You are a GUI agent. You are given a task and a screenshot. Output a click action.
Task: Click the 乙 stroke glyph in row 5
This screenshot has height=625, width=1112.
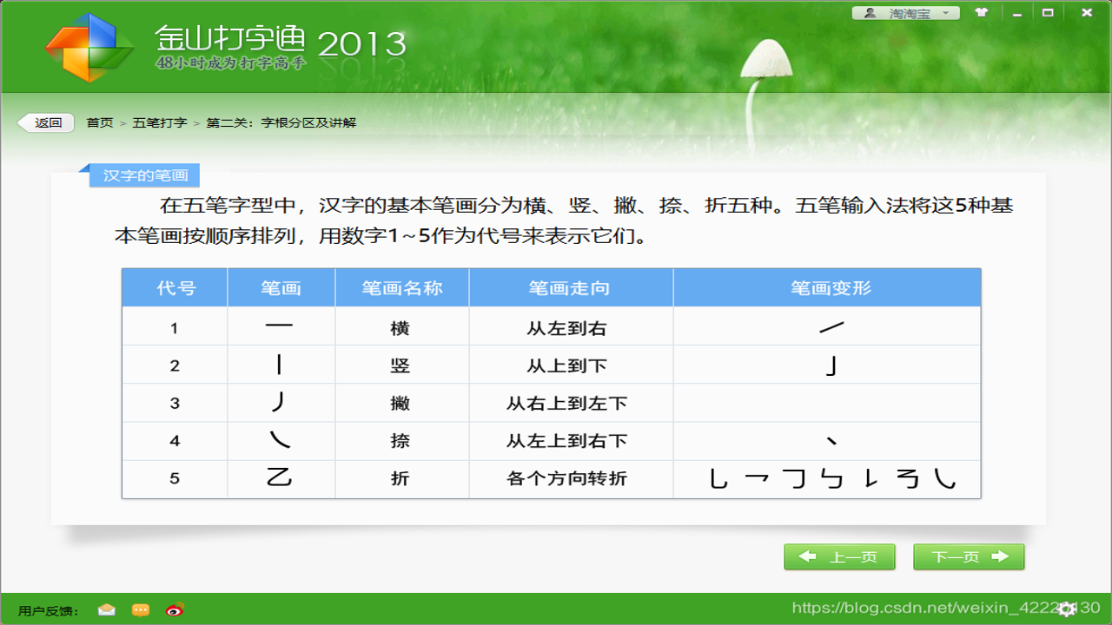pyautogui.click(x=279, y=477)
